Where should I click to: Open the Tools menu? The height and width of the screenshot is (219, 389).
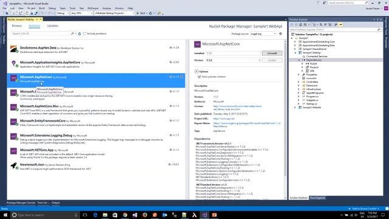click(72, 8)
